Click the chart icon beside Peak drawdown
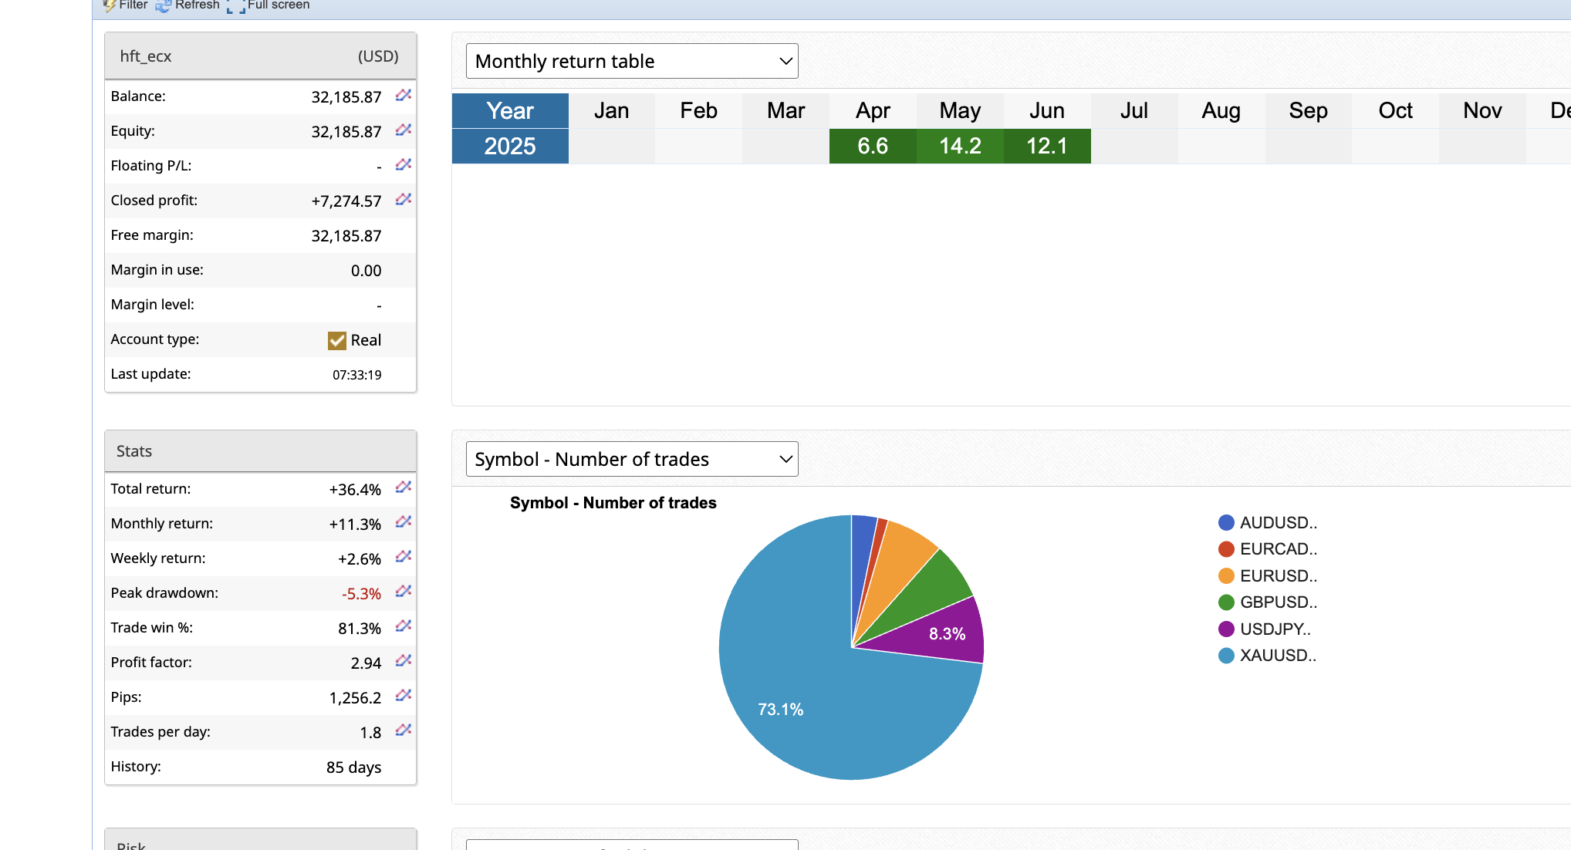The image size is (1571, 850). (x=403, y=592)
